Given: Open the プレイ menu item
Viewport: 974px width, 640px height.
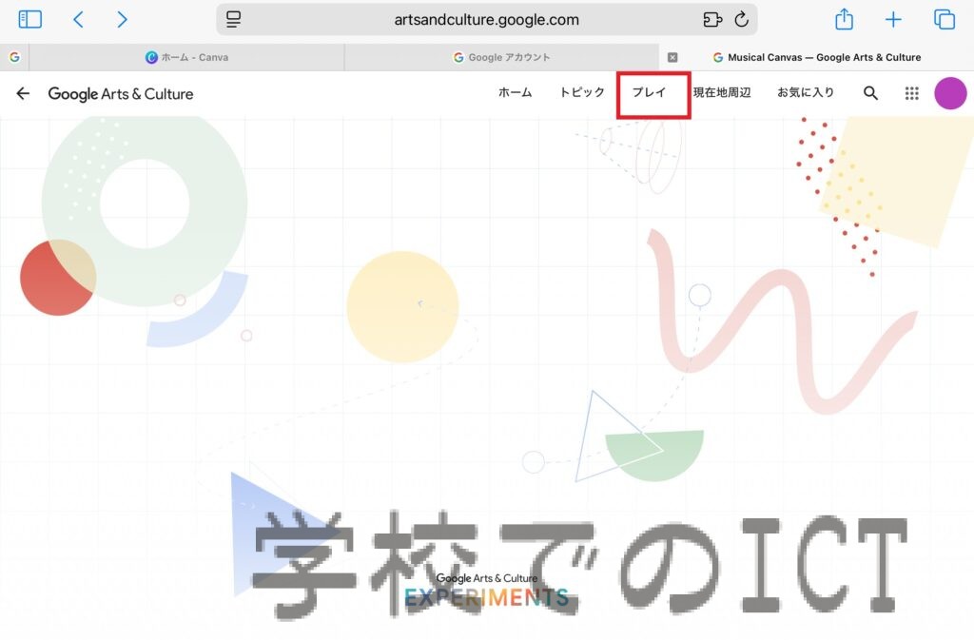Looking at the screenshot, I should [x=649, y=92].
